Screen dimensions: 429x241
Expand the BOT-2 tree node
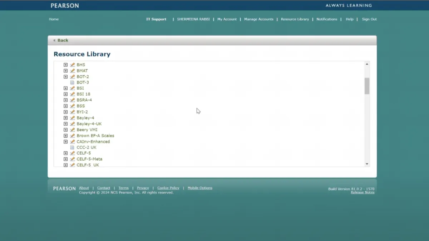click(65, 77)
